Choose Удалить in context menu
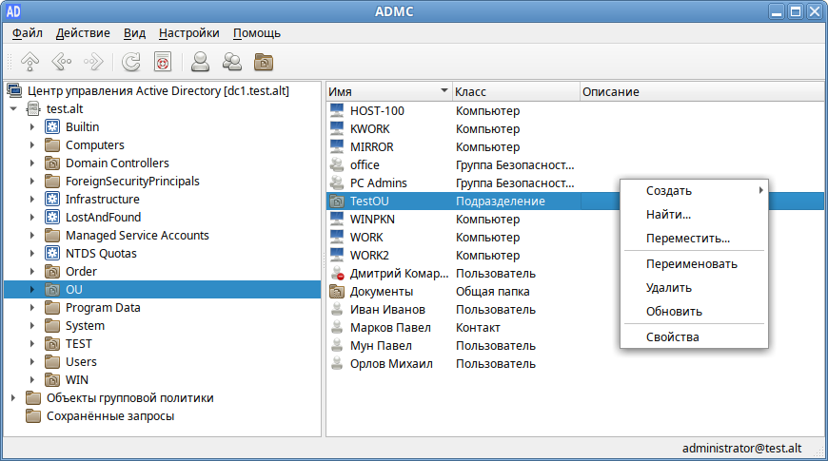The image size is (828, 461). click(x=694, y=287)
